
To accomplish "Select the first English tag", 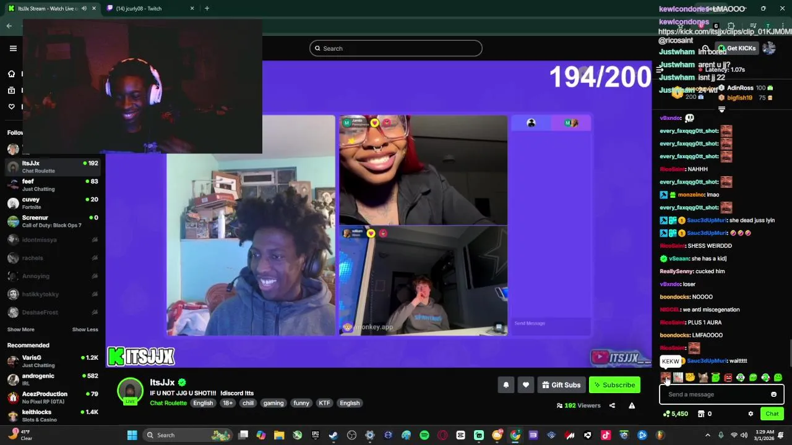I will (203, 403).
